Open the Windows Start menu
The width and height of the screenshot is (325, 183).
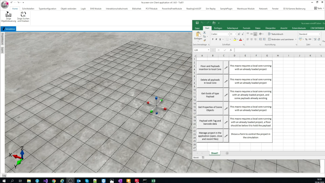coord(4,181)
